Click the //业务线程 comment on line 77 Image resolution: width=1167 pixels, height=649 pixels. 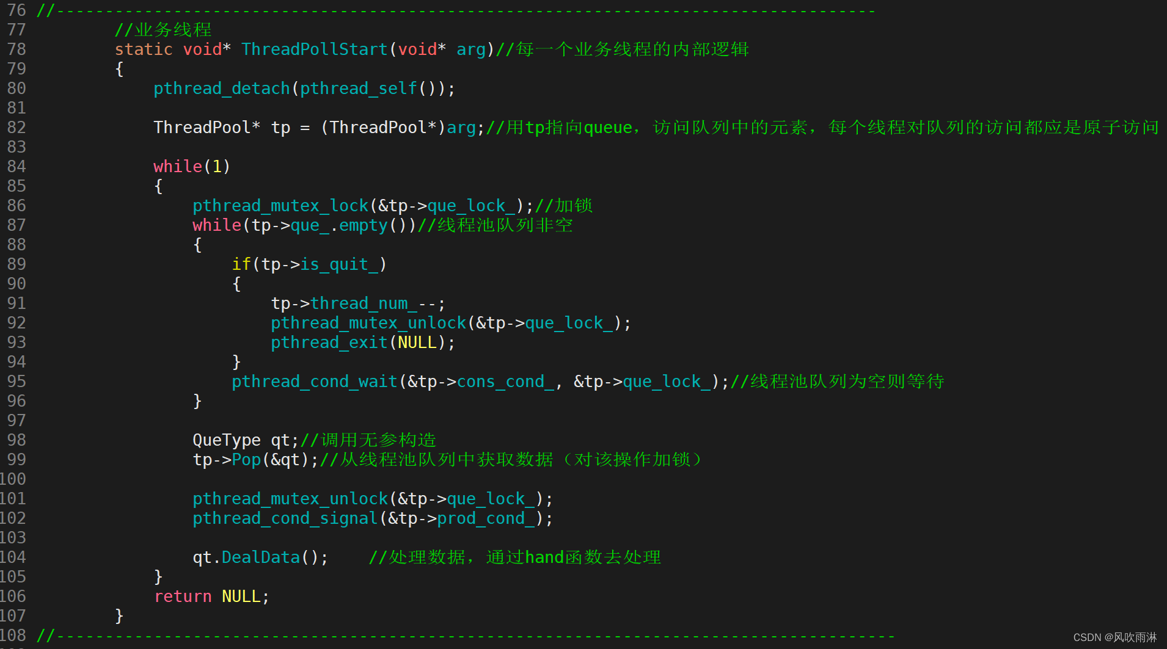pyautogui.click(x=163, y=30)
